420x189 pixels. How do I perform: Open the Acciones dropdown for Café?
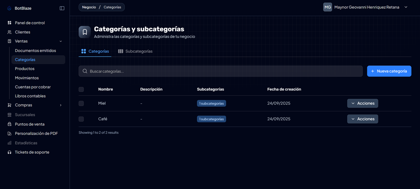363,119
